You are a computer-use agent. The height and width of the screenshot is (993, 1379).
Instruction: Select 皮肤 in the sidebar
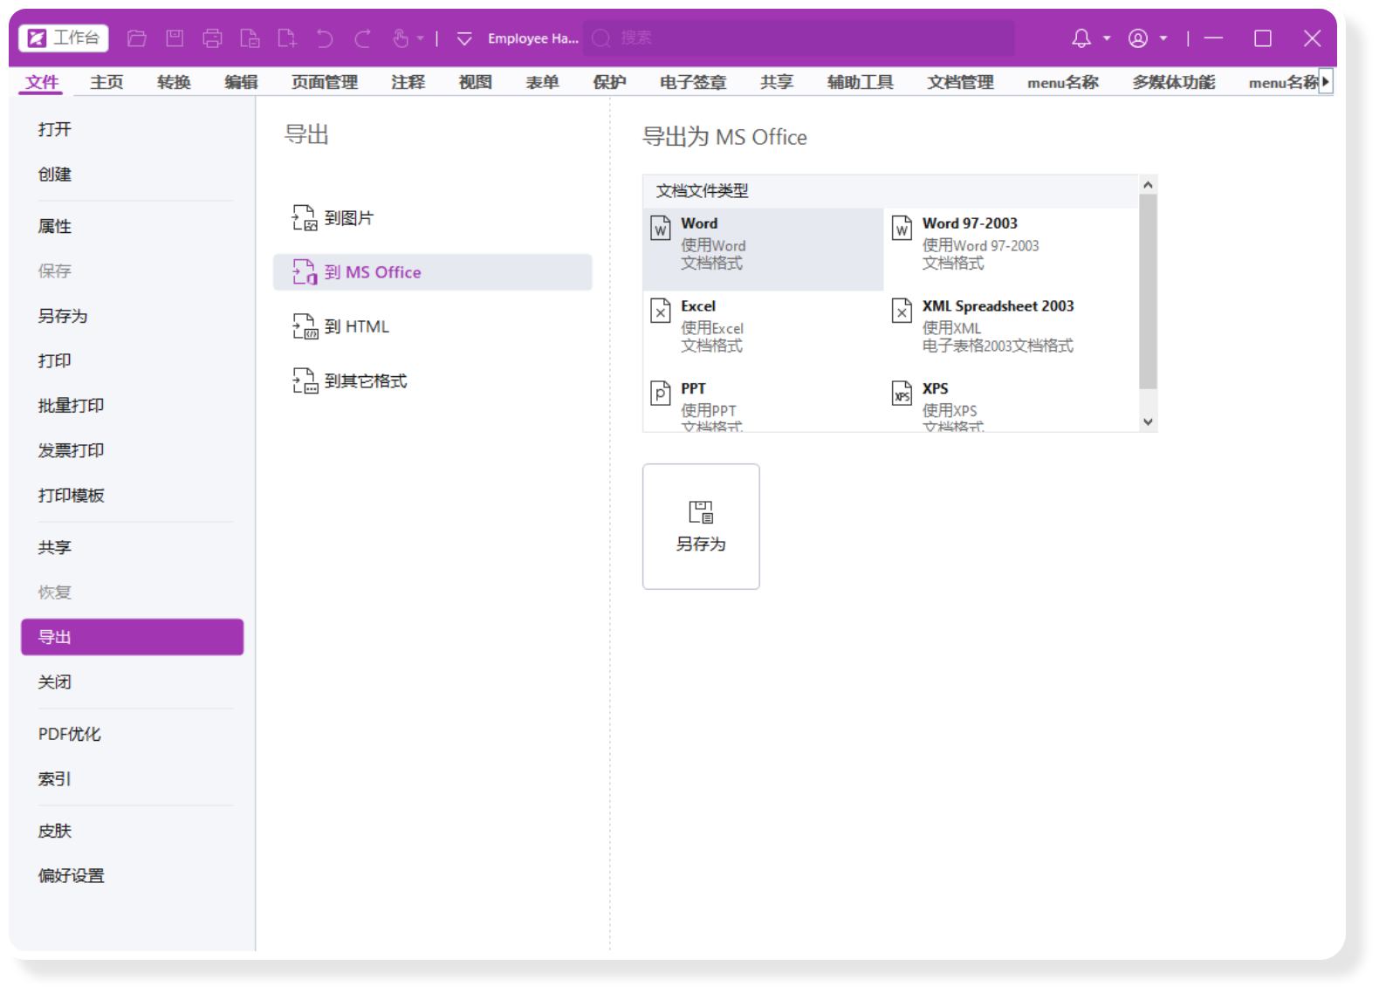tap(133, 831)
